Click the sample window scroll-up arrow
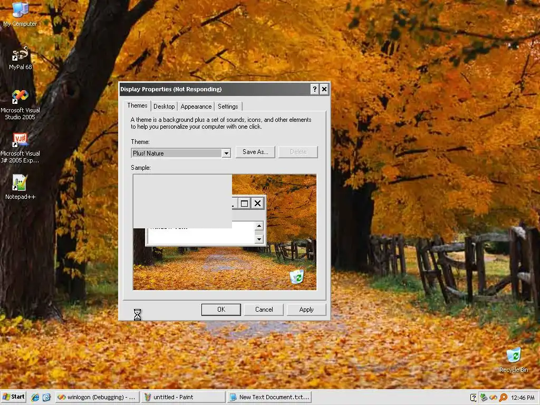The image size is (540, 405). pyautogui.click(x=259, y=226)
